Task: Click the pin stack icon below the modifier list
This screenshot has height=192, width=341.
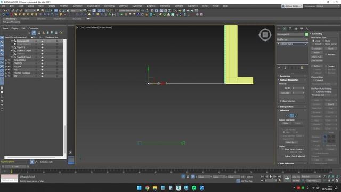Action: pos(279,68)
